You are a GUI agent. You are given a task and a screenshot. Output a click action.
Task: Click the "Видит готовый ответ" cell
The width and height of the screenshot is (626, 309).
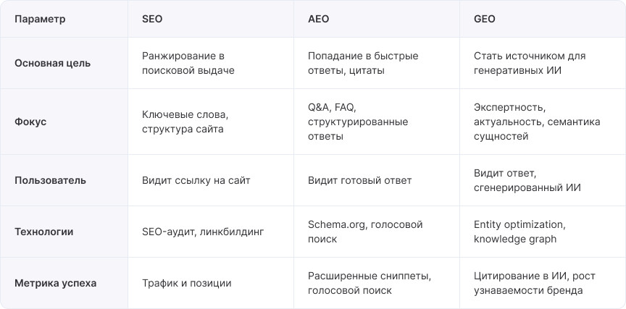359,180
